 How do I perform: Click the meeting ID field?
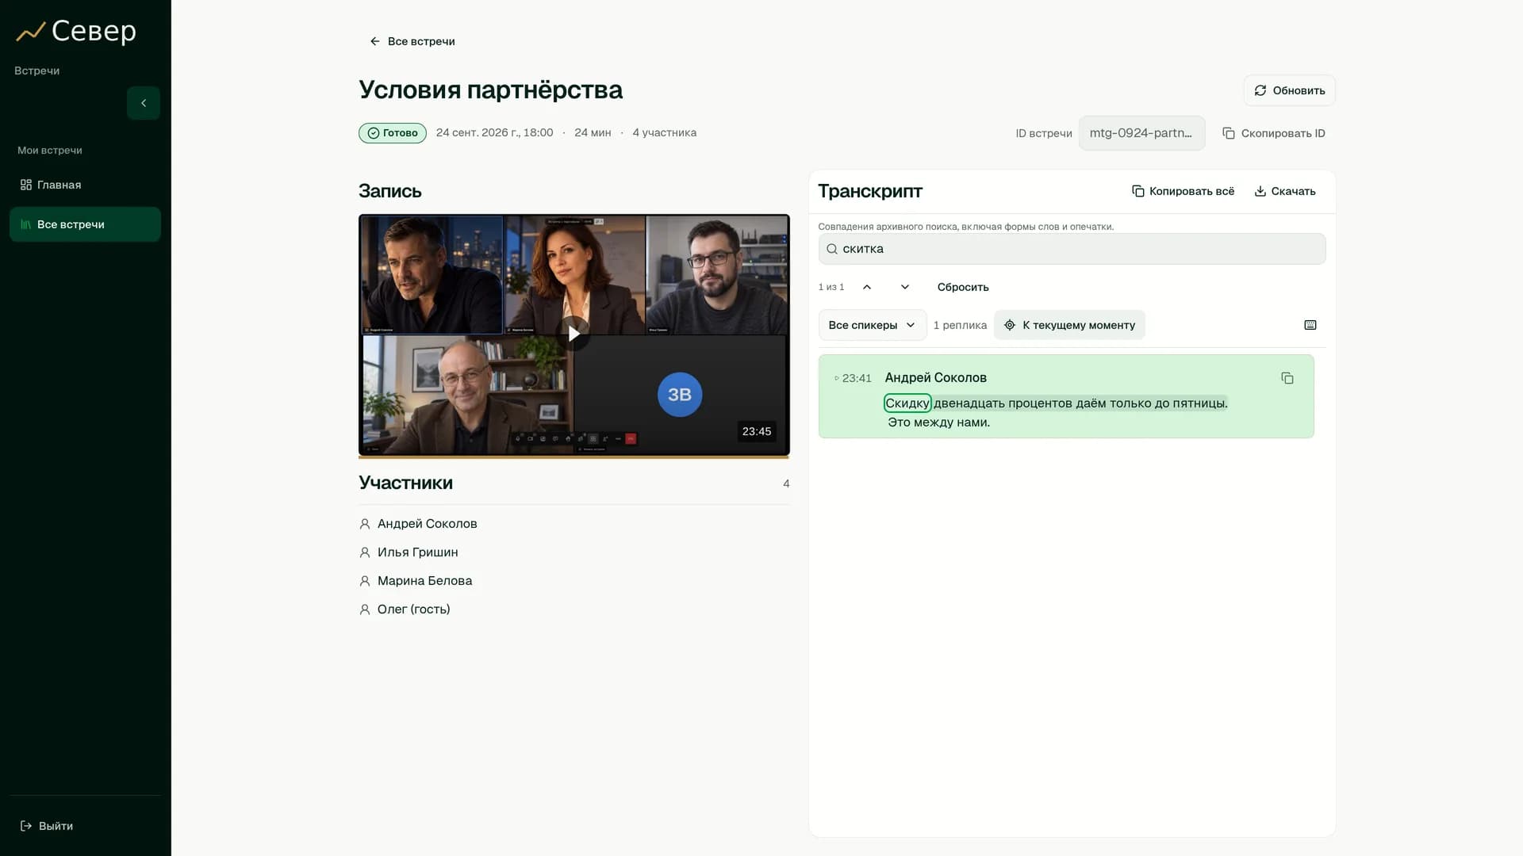[x=1141, y=133]
